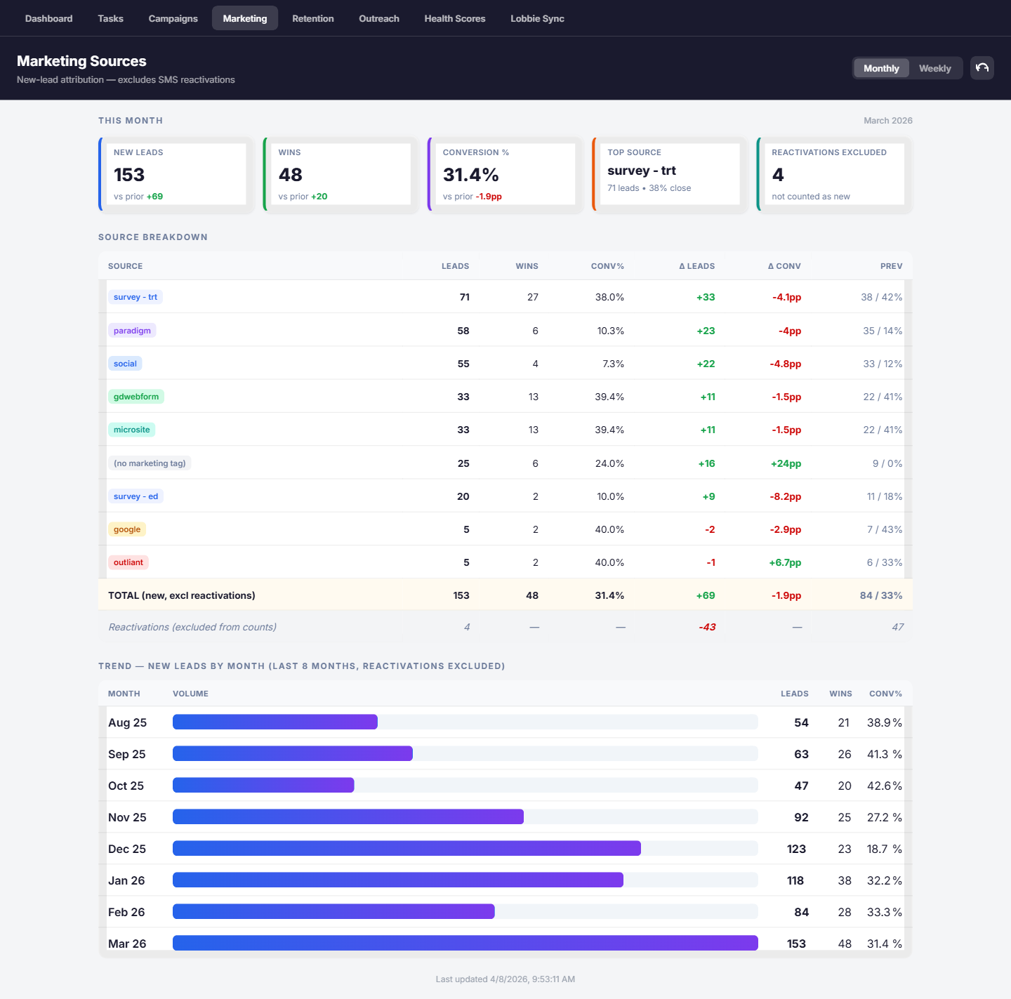Select the Monthly view option
The width and height of the screenshot is (1011, 999).
[880, 67]
